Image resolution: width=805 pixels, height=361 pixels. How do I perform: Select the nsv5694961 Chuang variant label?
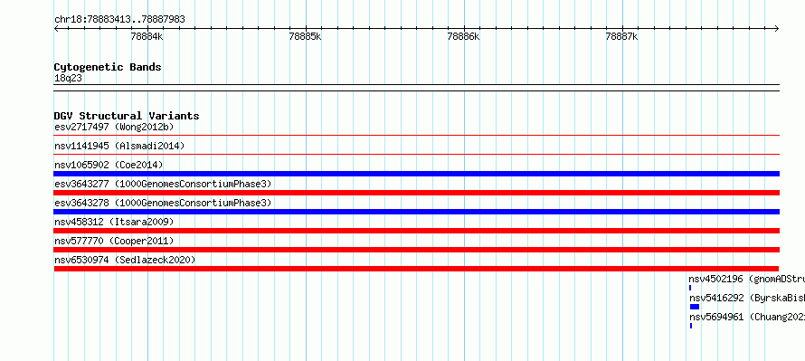coord(747,317)
